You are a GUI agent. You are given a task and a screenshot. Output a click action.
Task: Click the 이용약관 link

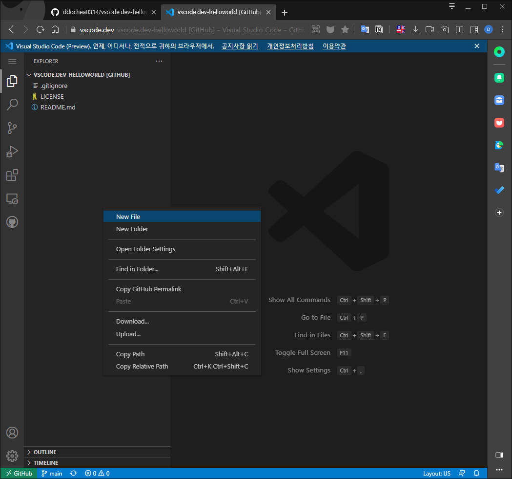(x=334, y=46)
